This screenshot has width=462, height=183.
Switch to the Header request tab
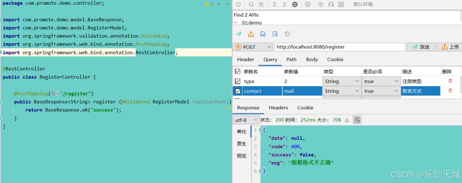click(246, 59)
